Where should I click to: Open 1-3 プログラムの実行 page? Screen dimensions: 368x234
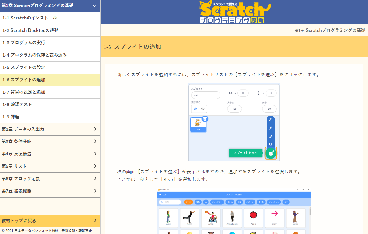[x=50, y=43]
